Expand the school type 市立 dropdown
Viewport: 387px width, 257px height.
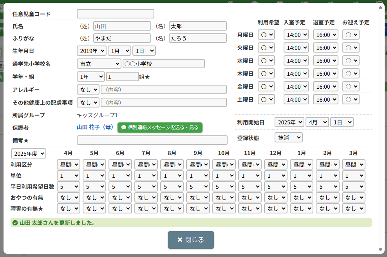click(99, 64)
